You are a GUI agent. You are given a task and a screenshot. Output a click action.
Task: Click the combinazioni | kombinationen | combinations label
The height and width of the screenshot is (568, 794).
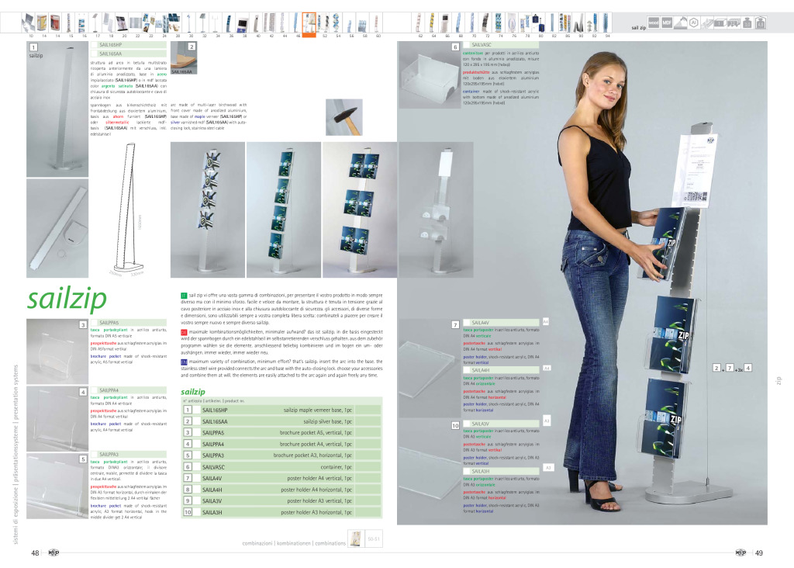pos(294,543)
